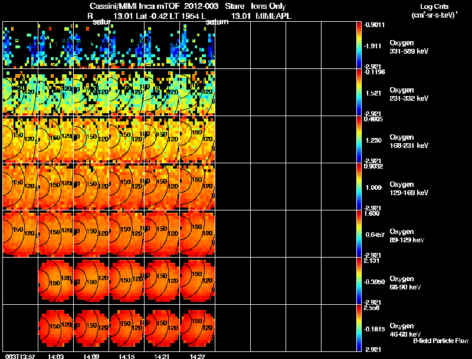472x359 pixels.
Task: Select the 68-90 keV image at 14:15
Action: [127, 281]
